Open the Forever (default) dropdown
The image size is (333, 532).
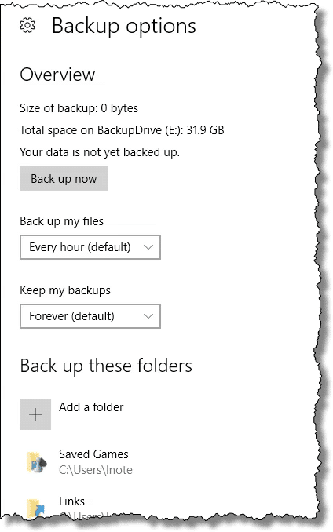click(x=90, y=316)
